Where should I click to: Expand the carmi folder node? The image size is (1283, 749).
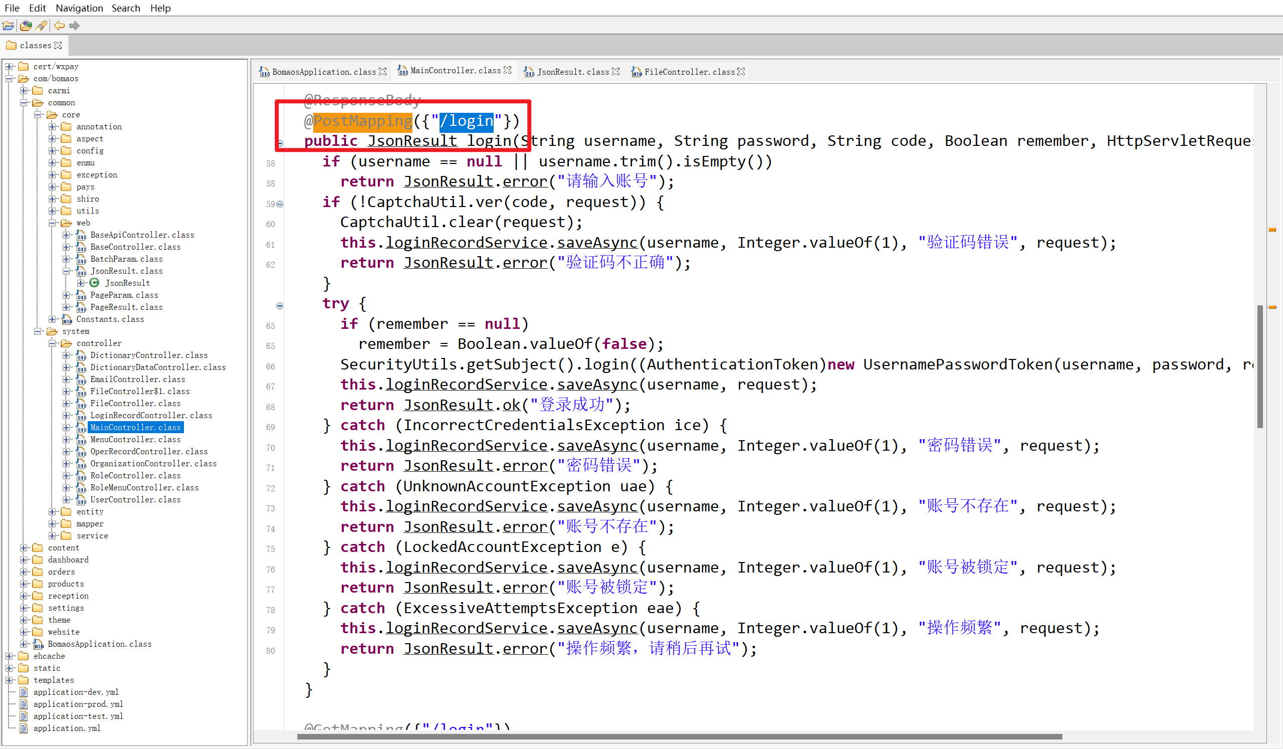click(24, 91)
